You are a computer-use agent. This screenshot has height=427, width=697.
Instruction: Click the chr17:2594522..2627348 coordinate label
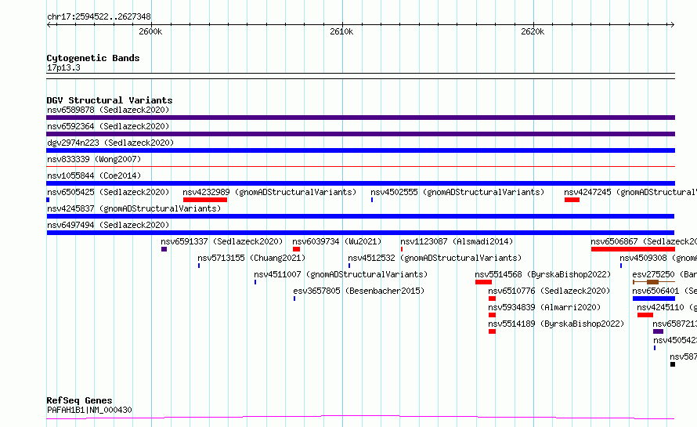click(99, 17)
